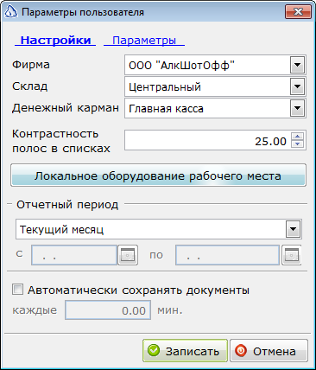Expand the Склад dropdown arrow

coord(297,86)
